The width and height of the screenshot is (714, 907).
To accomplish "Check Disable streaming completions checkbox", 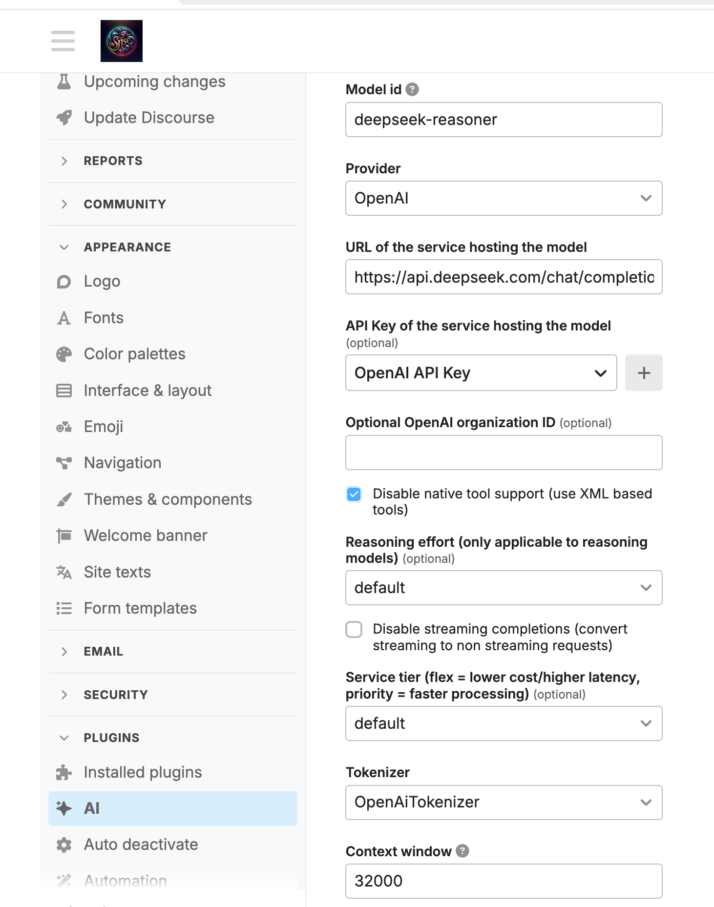I will point(354,629).
